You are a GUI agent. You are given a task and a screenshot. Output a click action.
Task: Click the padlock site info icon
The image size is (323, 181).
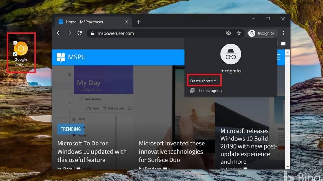pos(92,33)
